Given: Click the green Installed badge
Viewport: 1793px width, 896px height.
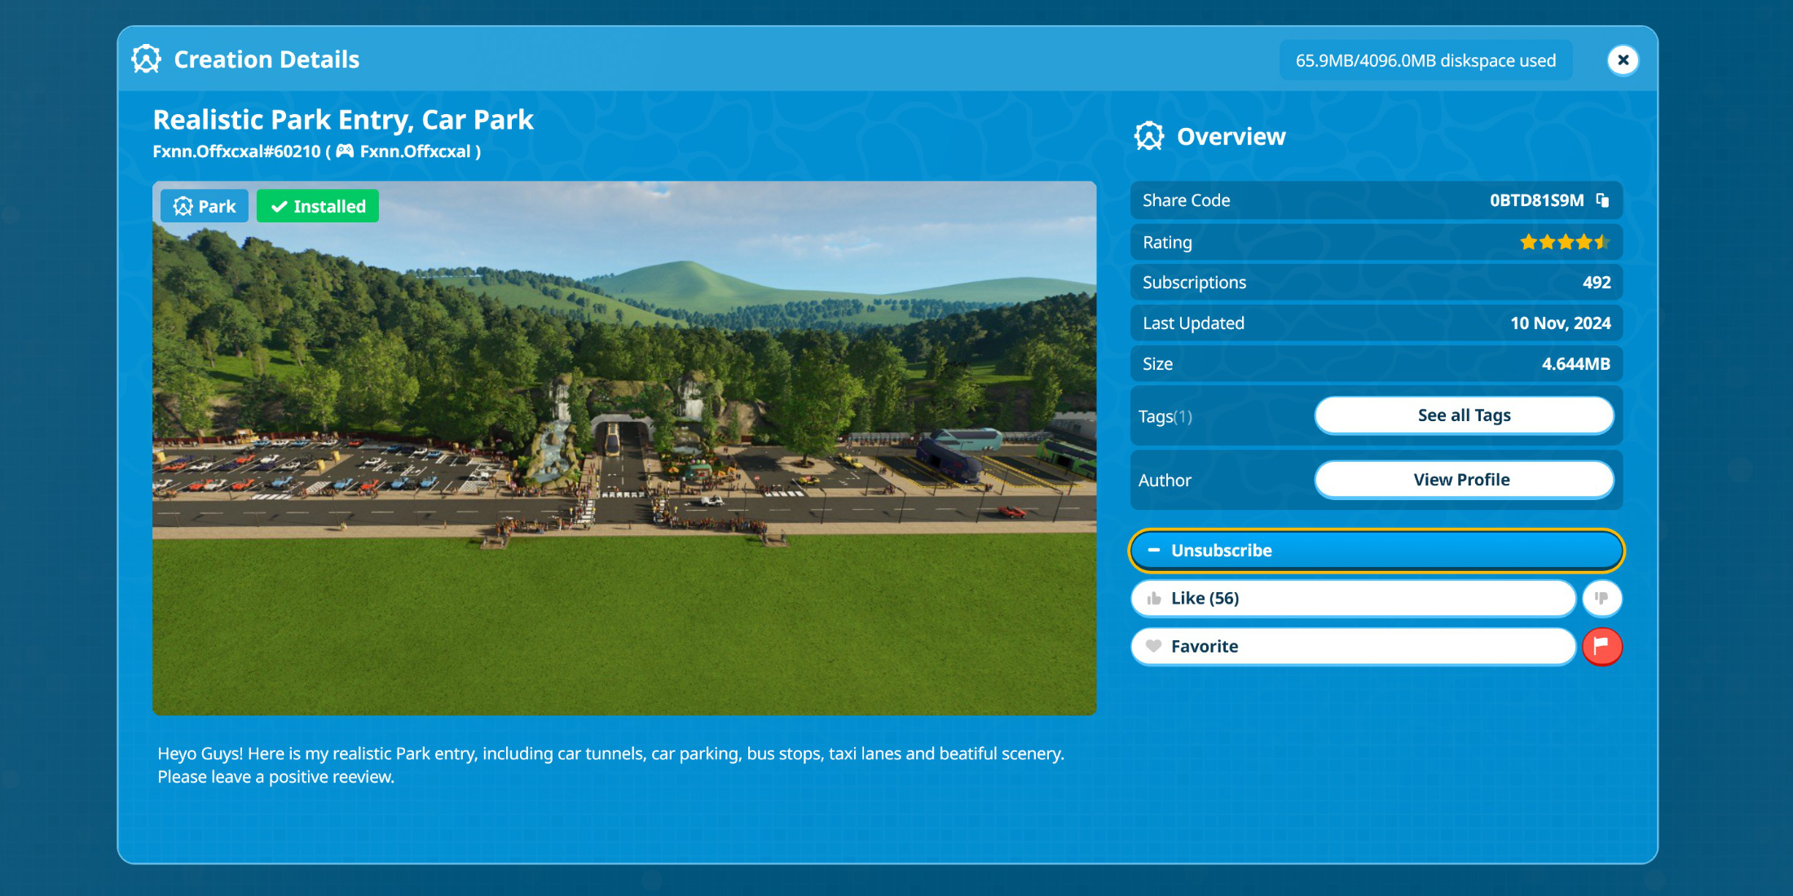Looking at the screenshot, I should pyautogui.click(x=318, y=206).
